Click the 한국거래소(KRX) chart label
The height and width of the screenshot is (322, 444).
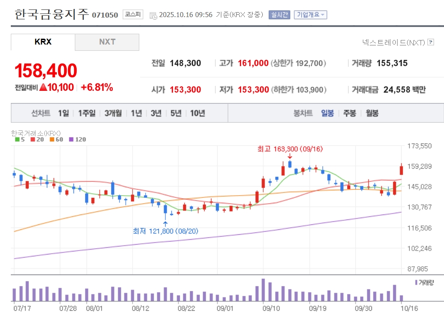pyautogui.click(x=36, y=133)
